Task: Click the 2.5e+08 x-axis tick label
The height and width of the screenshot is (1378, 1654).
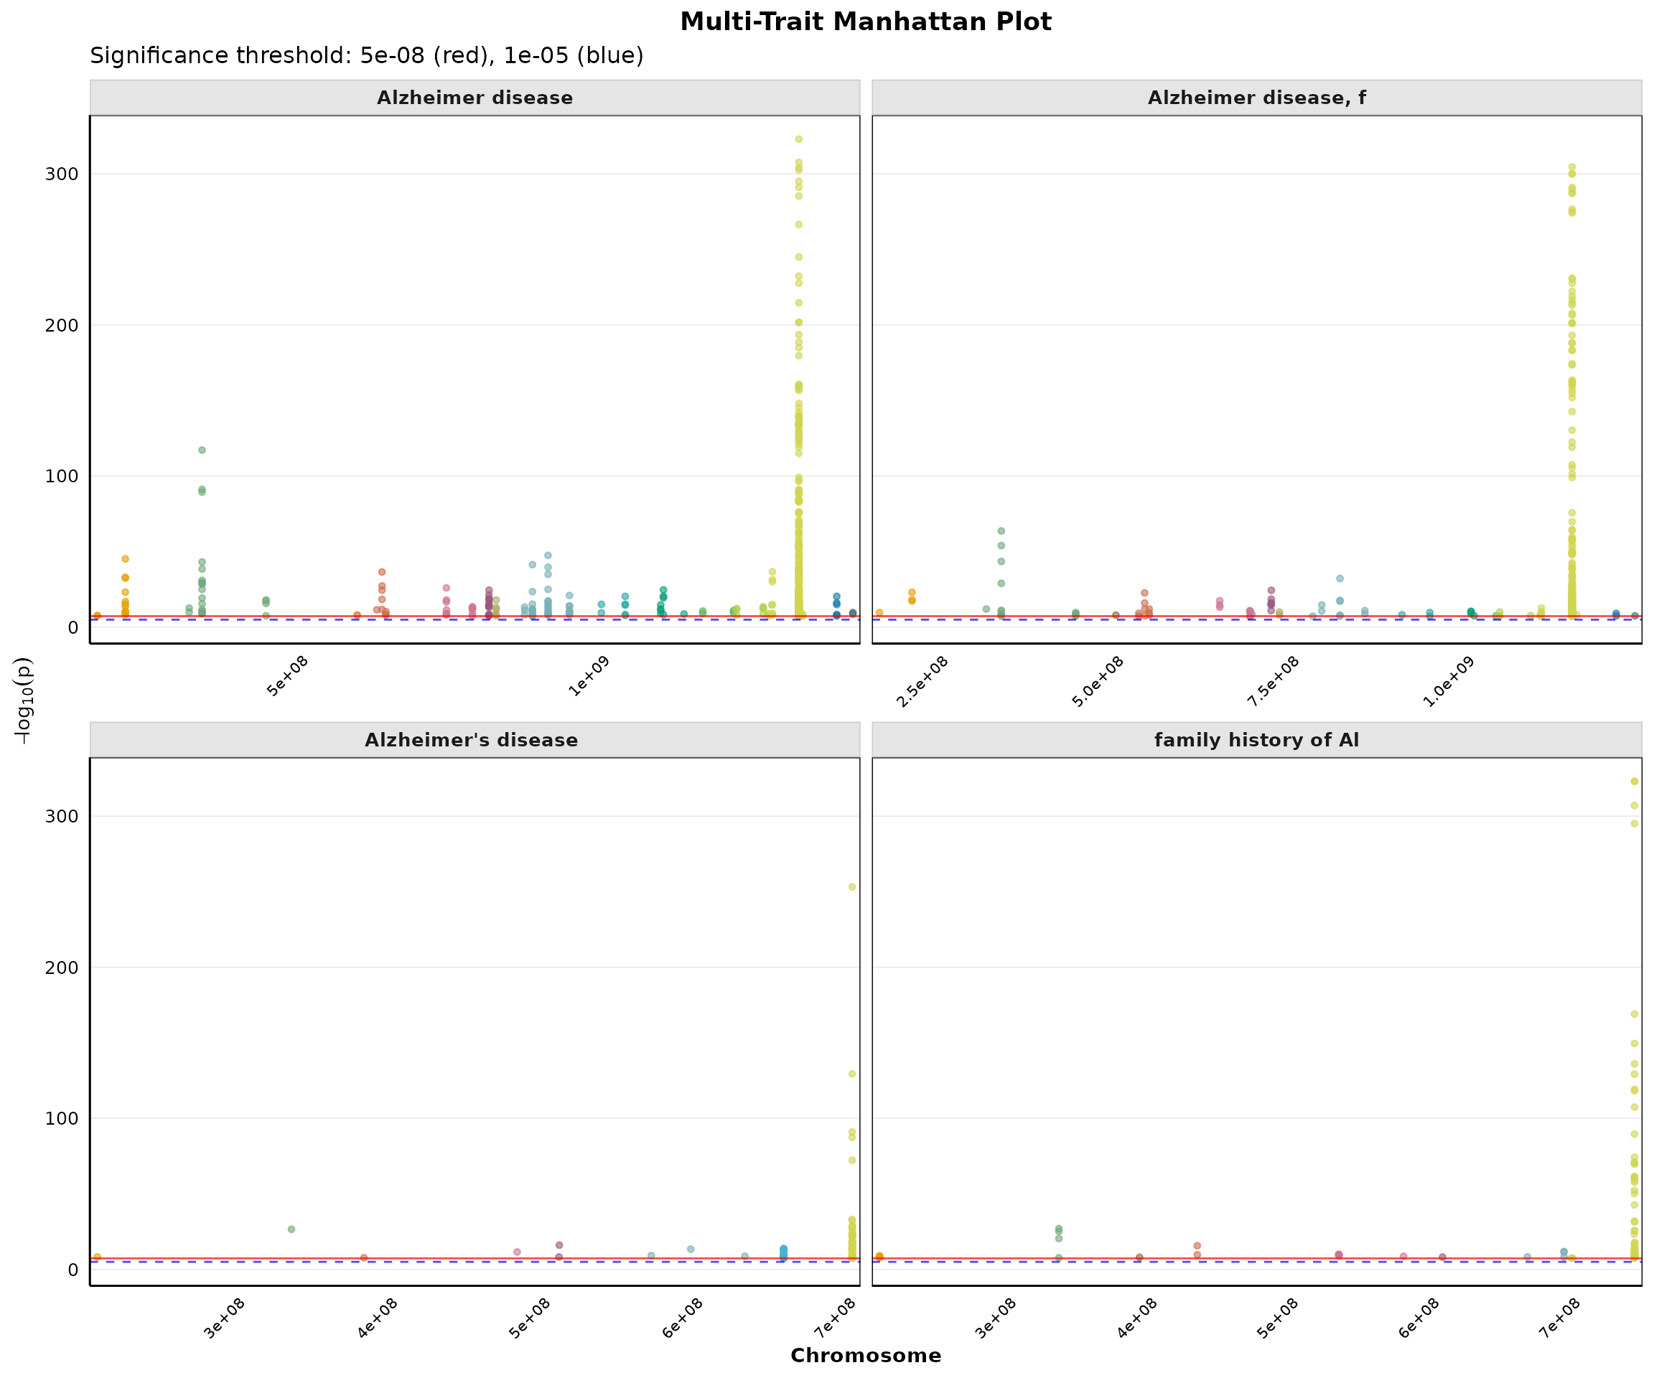Action: [x=922, y=682]
